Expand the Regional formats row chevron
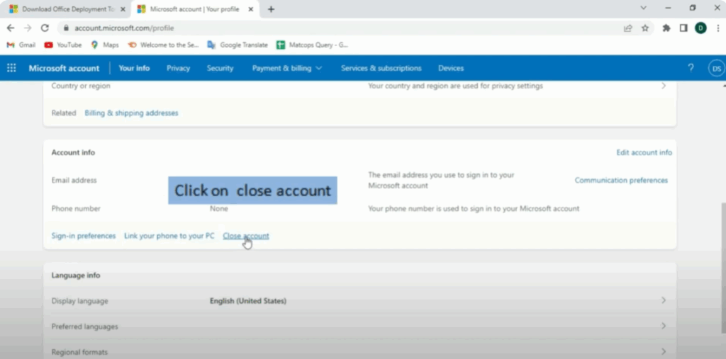 coord(664,351)
